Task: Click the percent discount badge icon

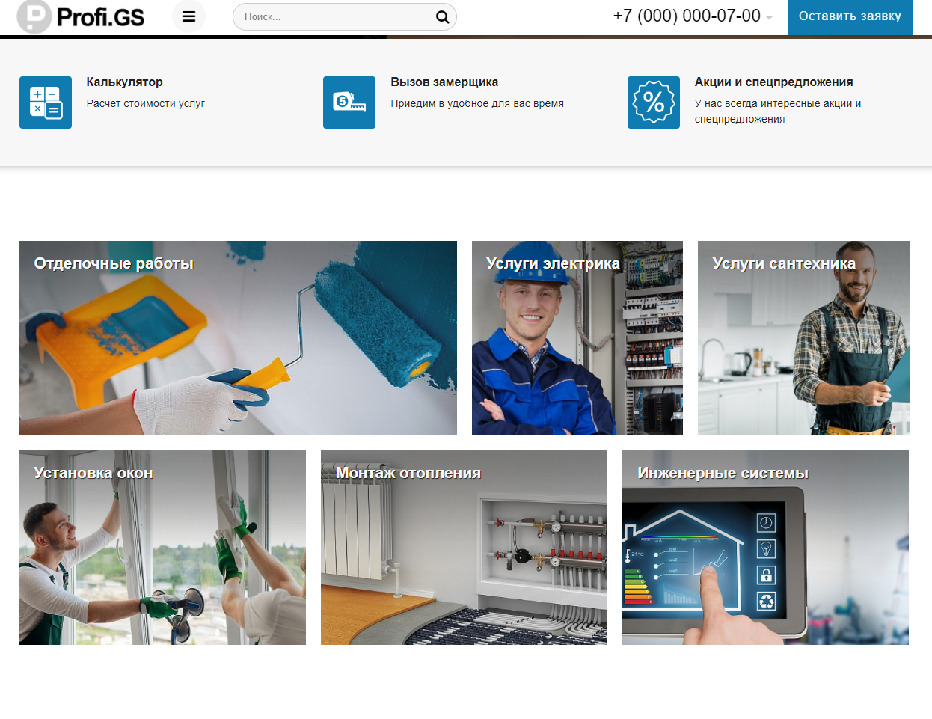Action: pyautogui.click(x=653, y=103)
